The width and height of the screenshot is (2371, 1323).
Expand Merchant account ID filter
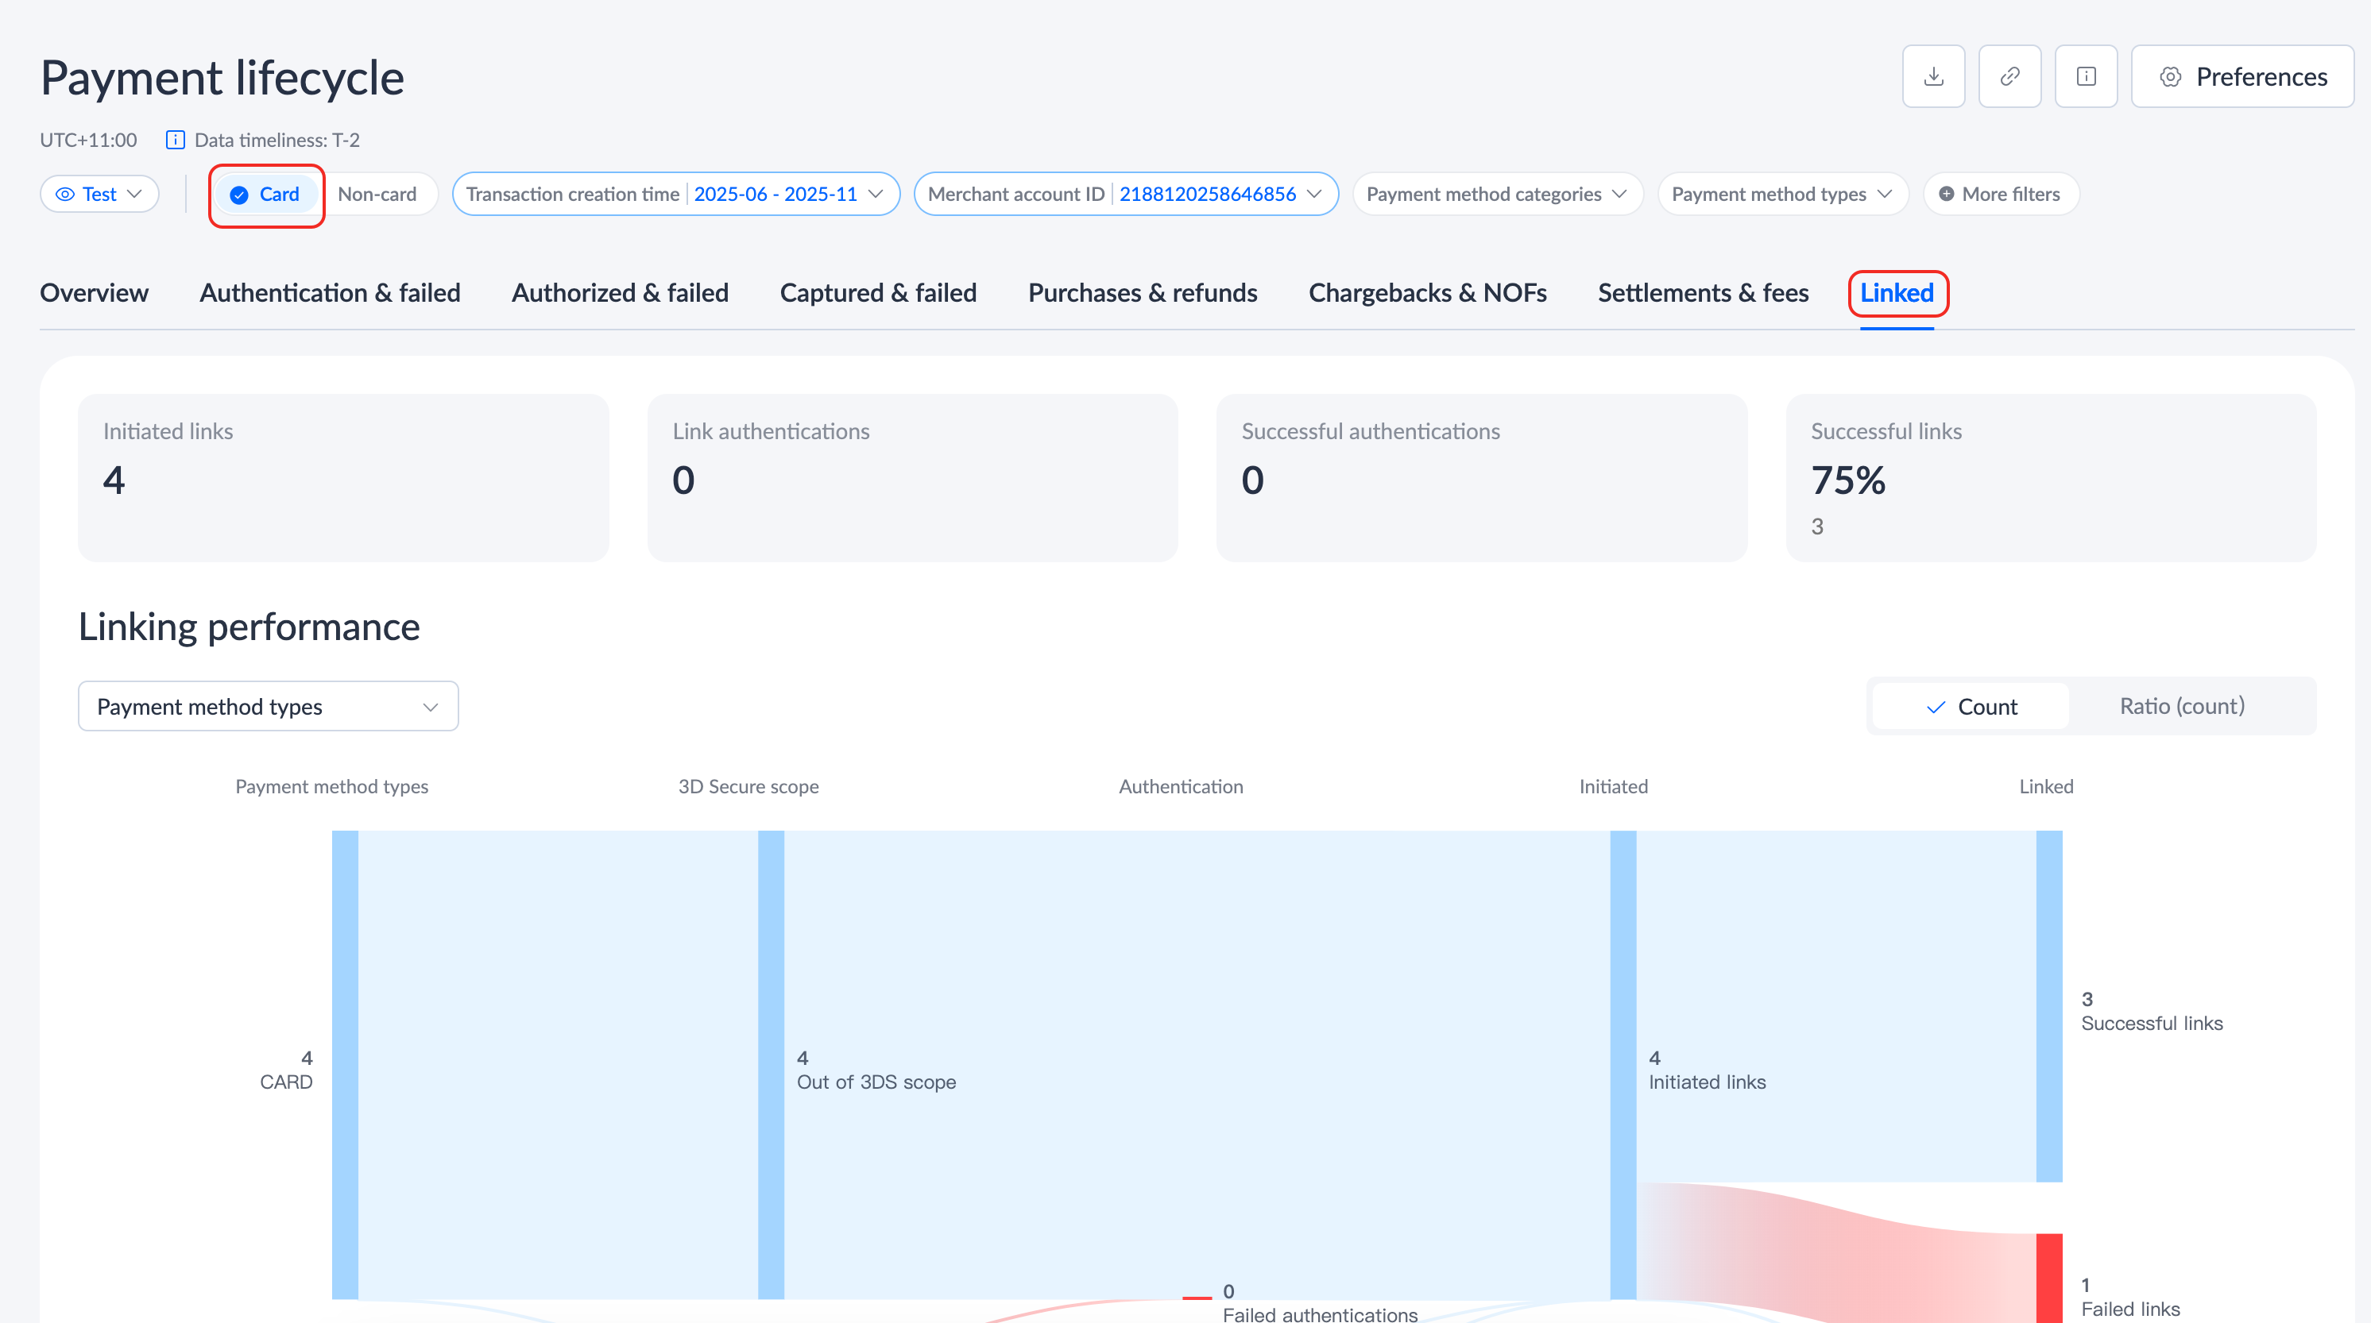(x=1125, y=194)
